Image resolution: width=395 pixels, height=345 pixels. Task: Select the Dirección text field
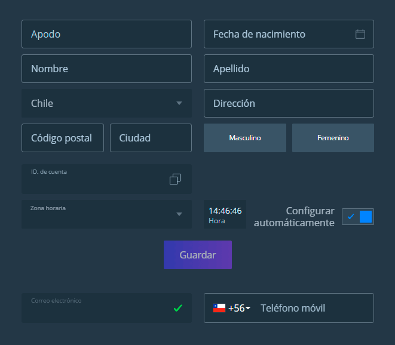289,103
